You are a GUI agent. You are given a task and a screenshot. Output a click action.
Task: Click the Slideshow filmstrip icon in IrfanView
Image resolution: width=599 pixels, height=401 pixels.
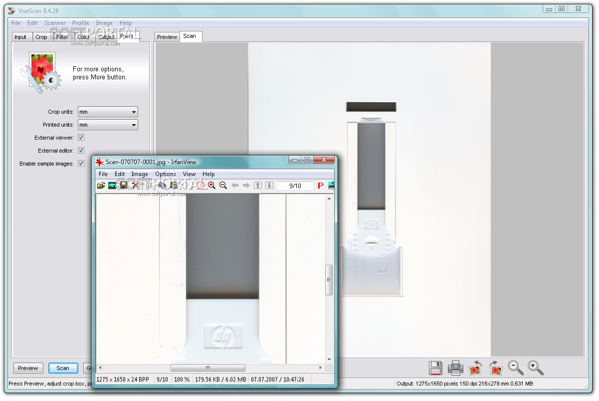coord(112,186)
